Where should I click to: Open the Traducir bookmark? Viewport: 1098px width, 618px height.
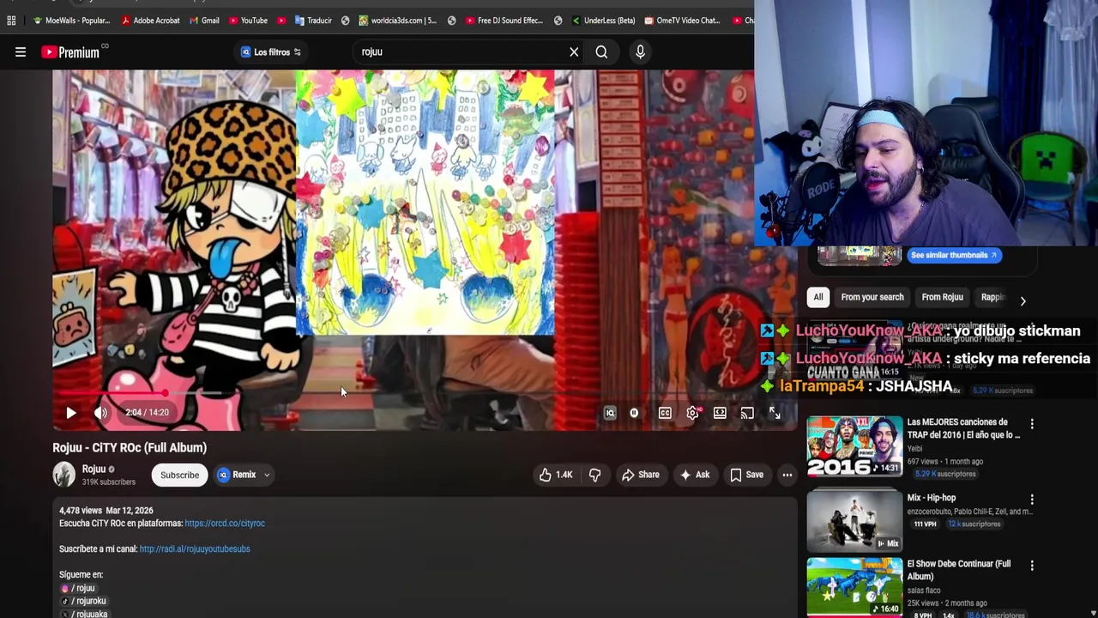tap(312, 21)
